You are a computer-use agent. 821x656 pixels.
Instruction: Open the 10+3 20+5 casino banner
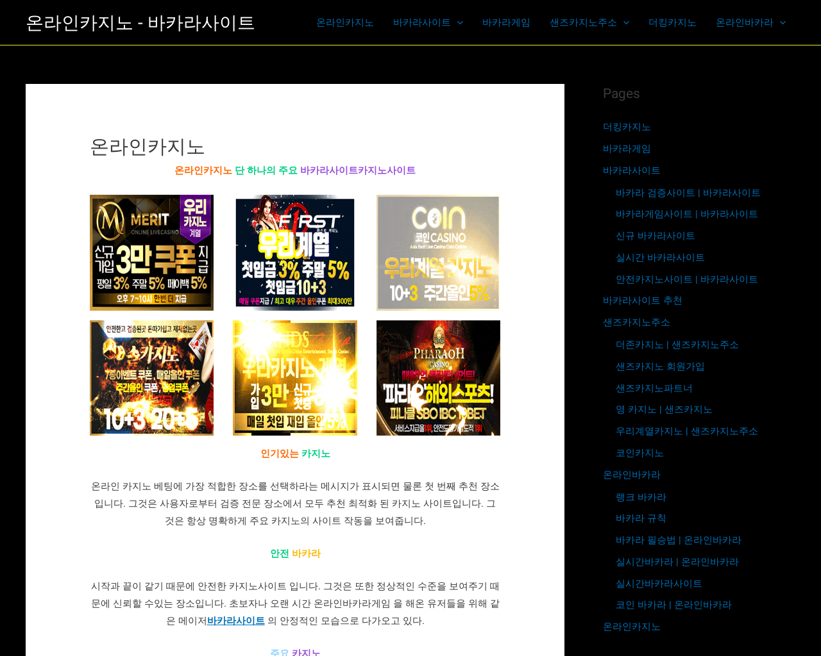click(x=151, y=378)
